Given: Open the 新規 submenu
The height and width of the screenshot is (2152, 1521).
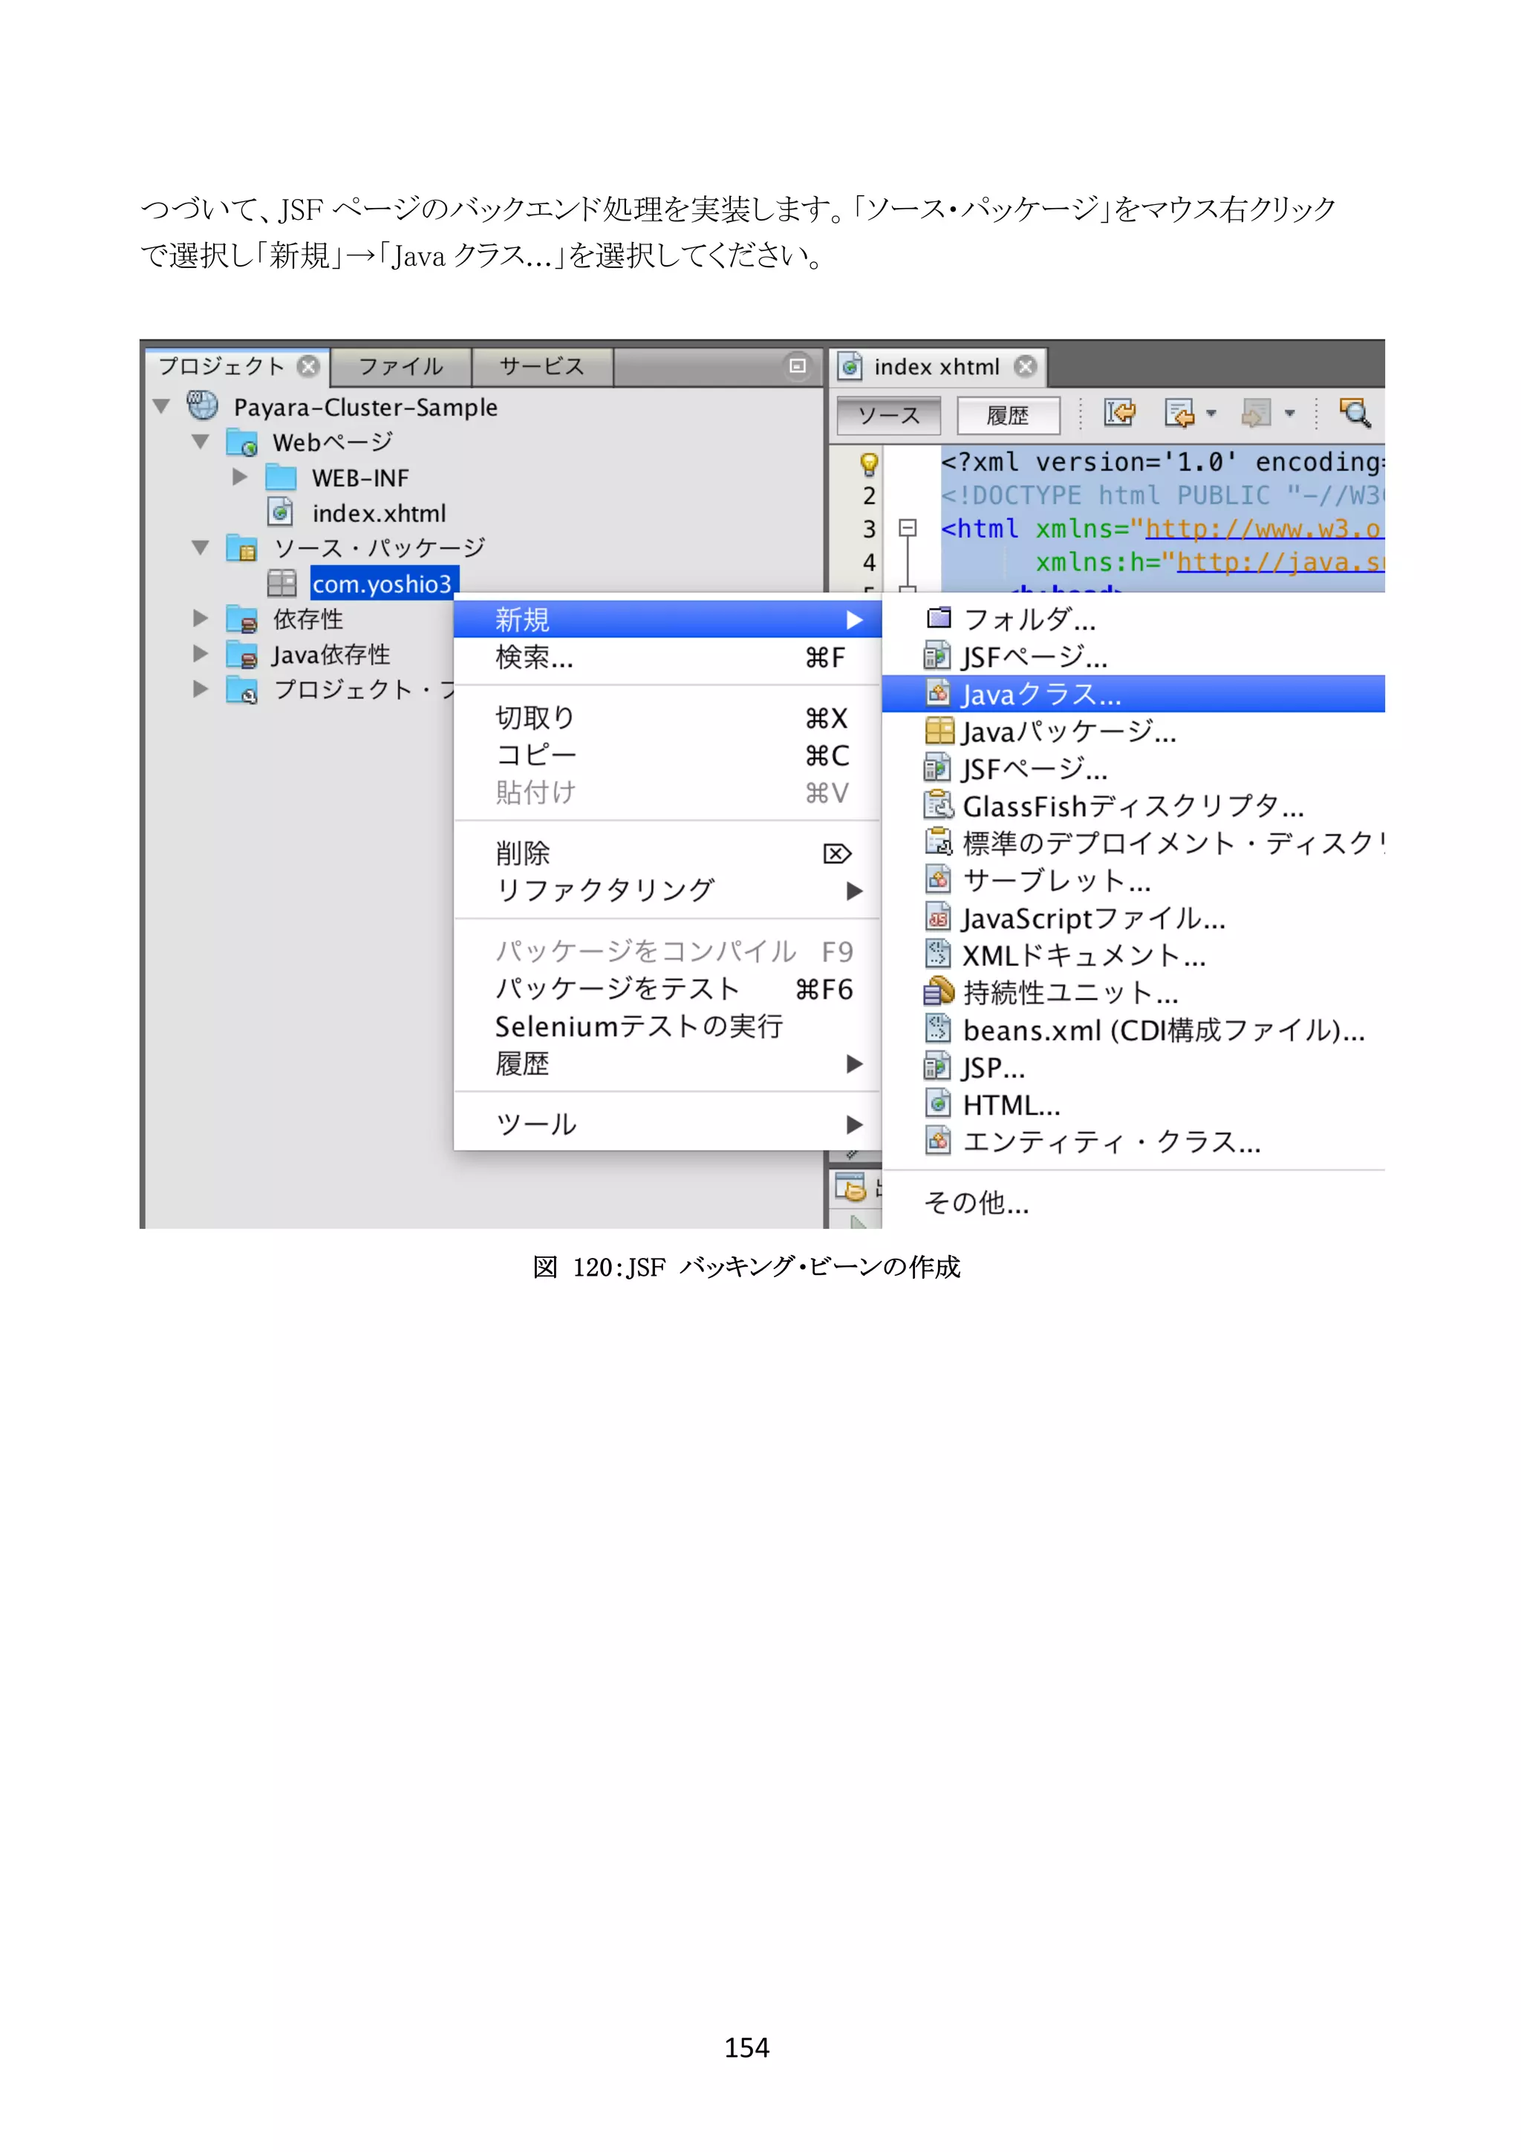Looking at the screenshot, I should (667, 619).
